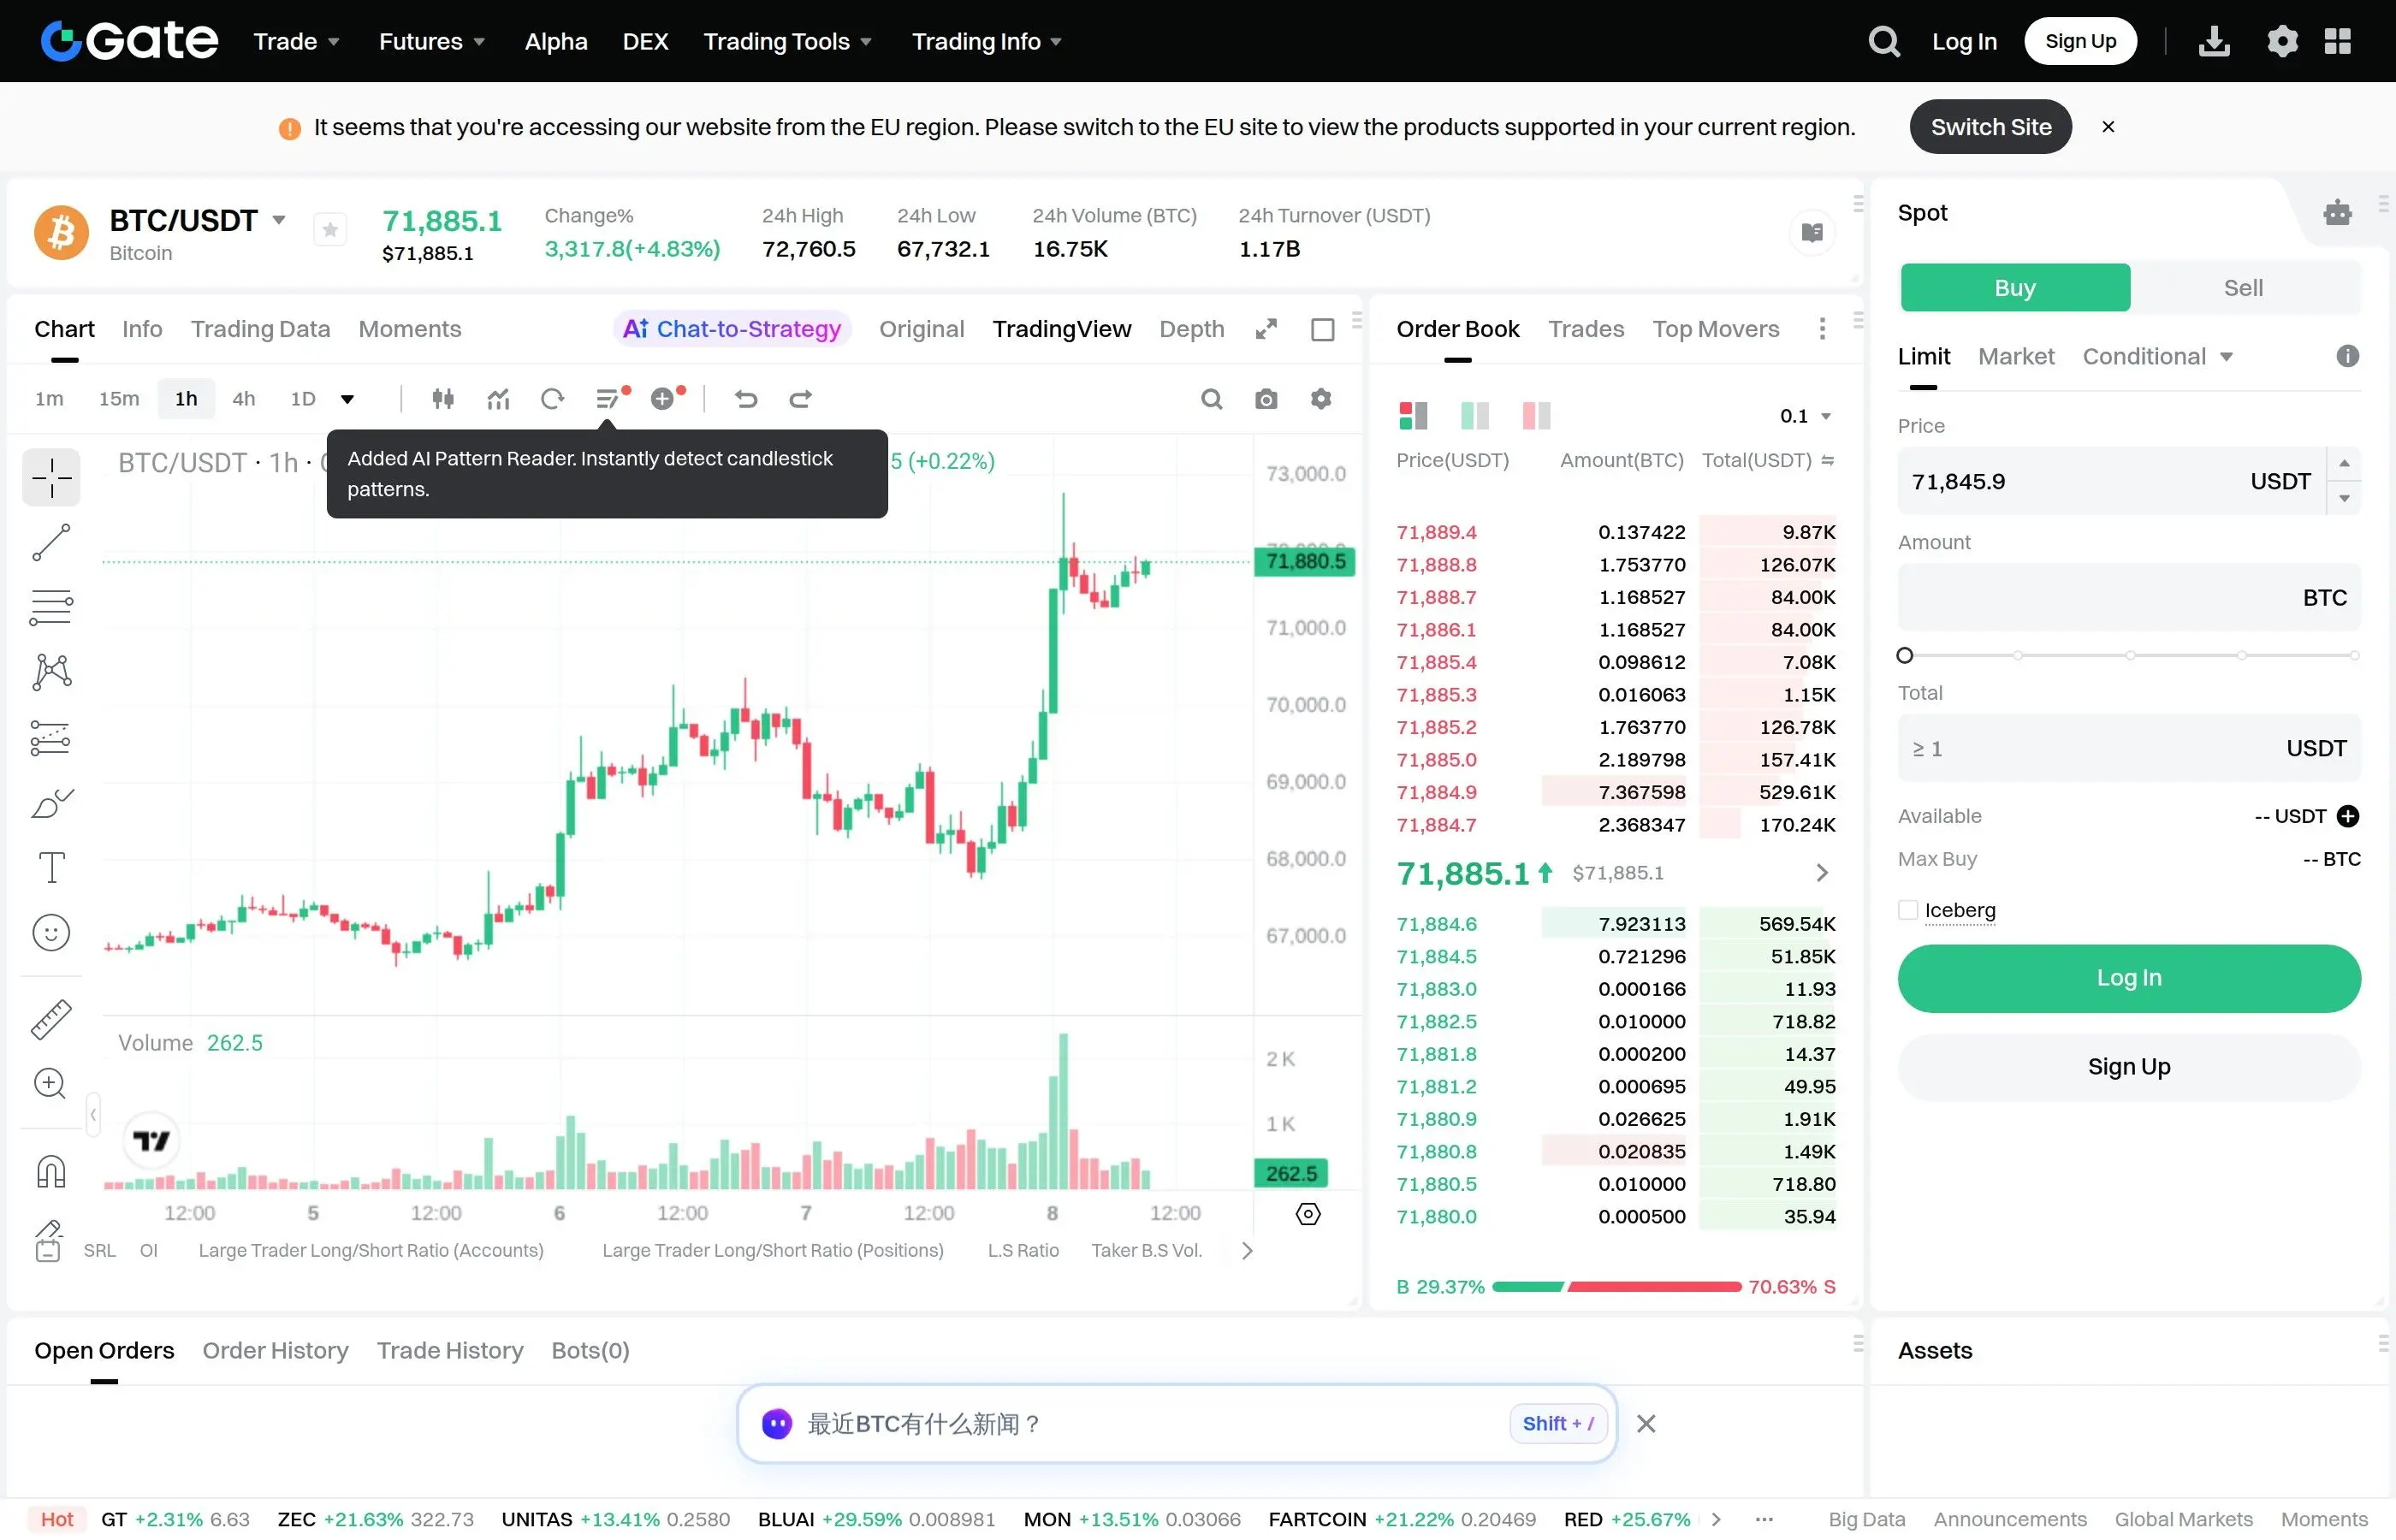Select the Market order tab

[2016, 357]
